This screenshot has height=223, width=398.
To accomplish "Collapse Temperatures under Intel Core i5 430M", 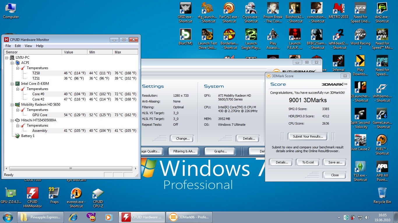I will (17, 89).
